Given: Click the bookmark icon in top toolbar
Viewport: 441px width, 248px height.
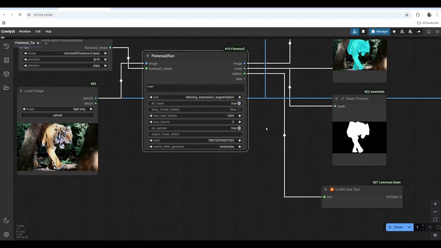Looking at the screenshot, I should click(363, 31).
